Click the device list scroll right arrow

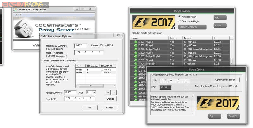114,86
